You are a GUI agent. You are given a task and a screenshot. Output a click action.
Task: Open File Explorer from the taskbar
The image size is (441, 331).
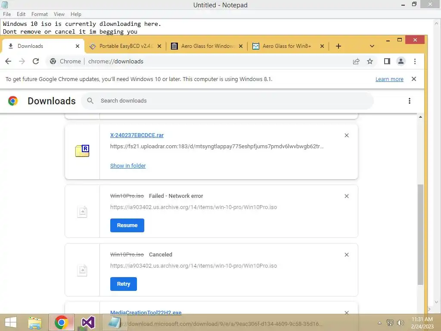[35, 323]
